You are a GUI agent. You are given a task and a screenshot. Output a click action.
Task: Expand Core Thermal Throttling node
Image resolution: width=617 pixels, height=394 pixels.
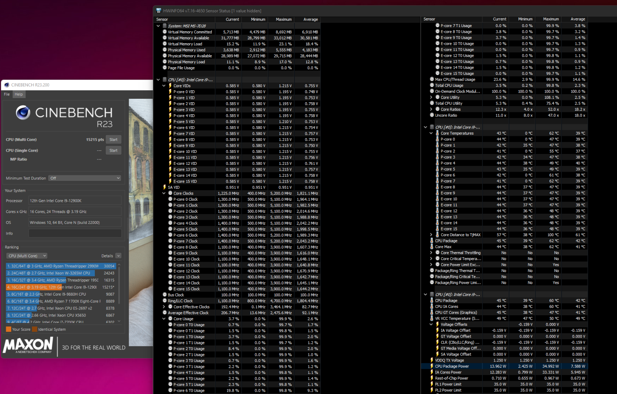(431, 253)
